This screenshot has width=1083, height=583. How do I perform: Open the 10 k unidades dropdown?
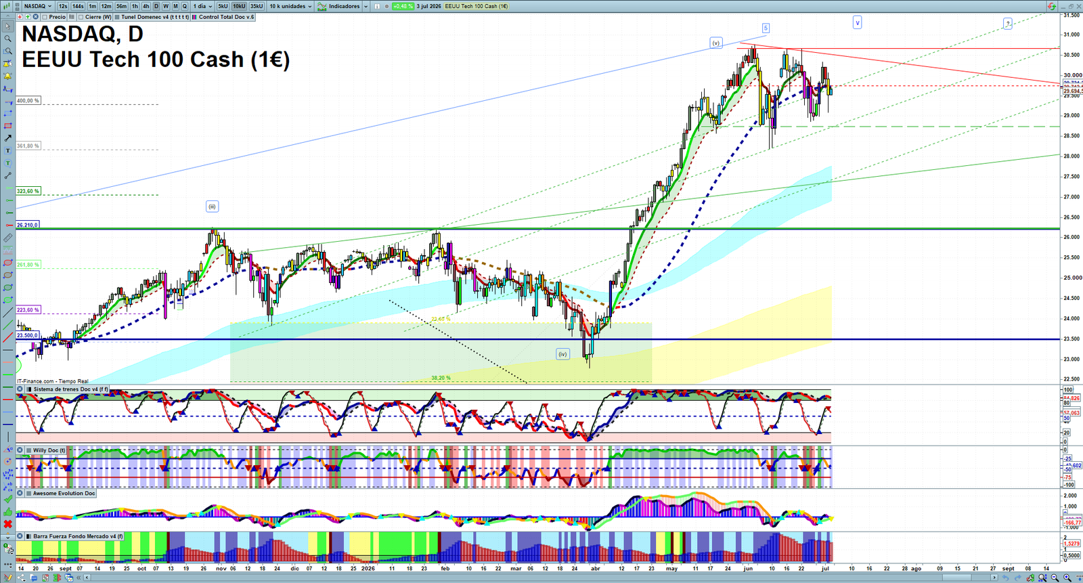click(290, 6)
